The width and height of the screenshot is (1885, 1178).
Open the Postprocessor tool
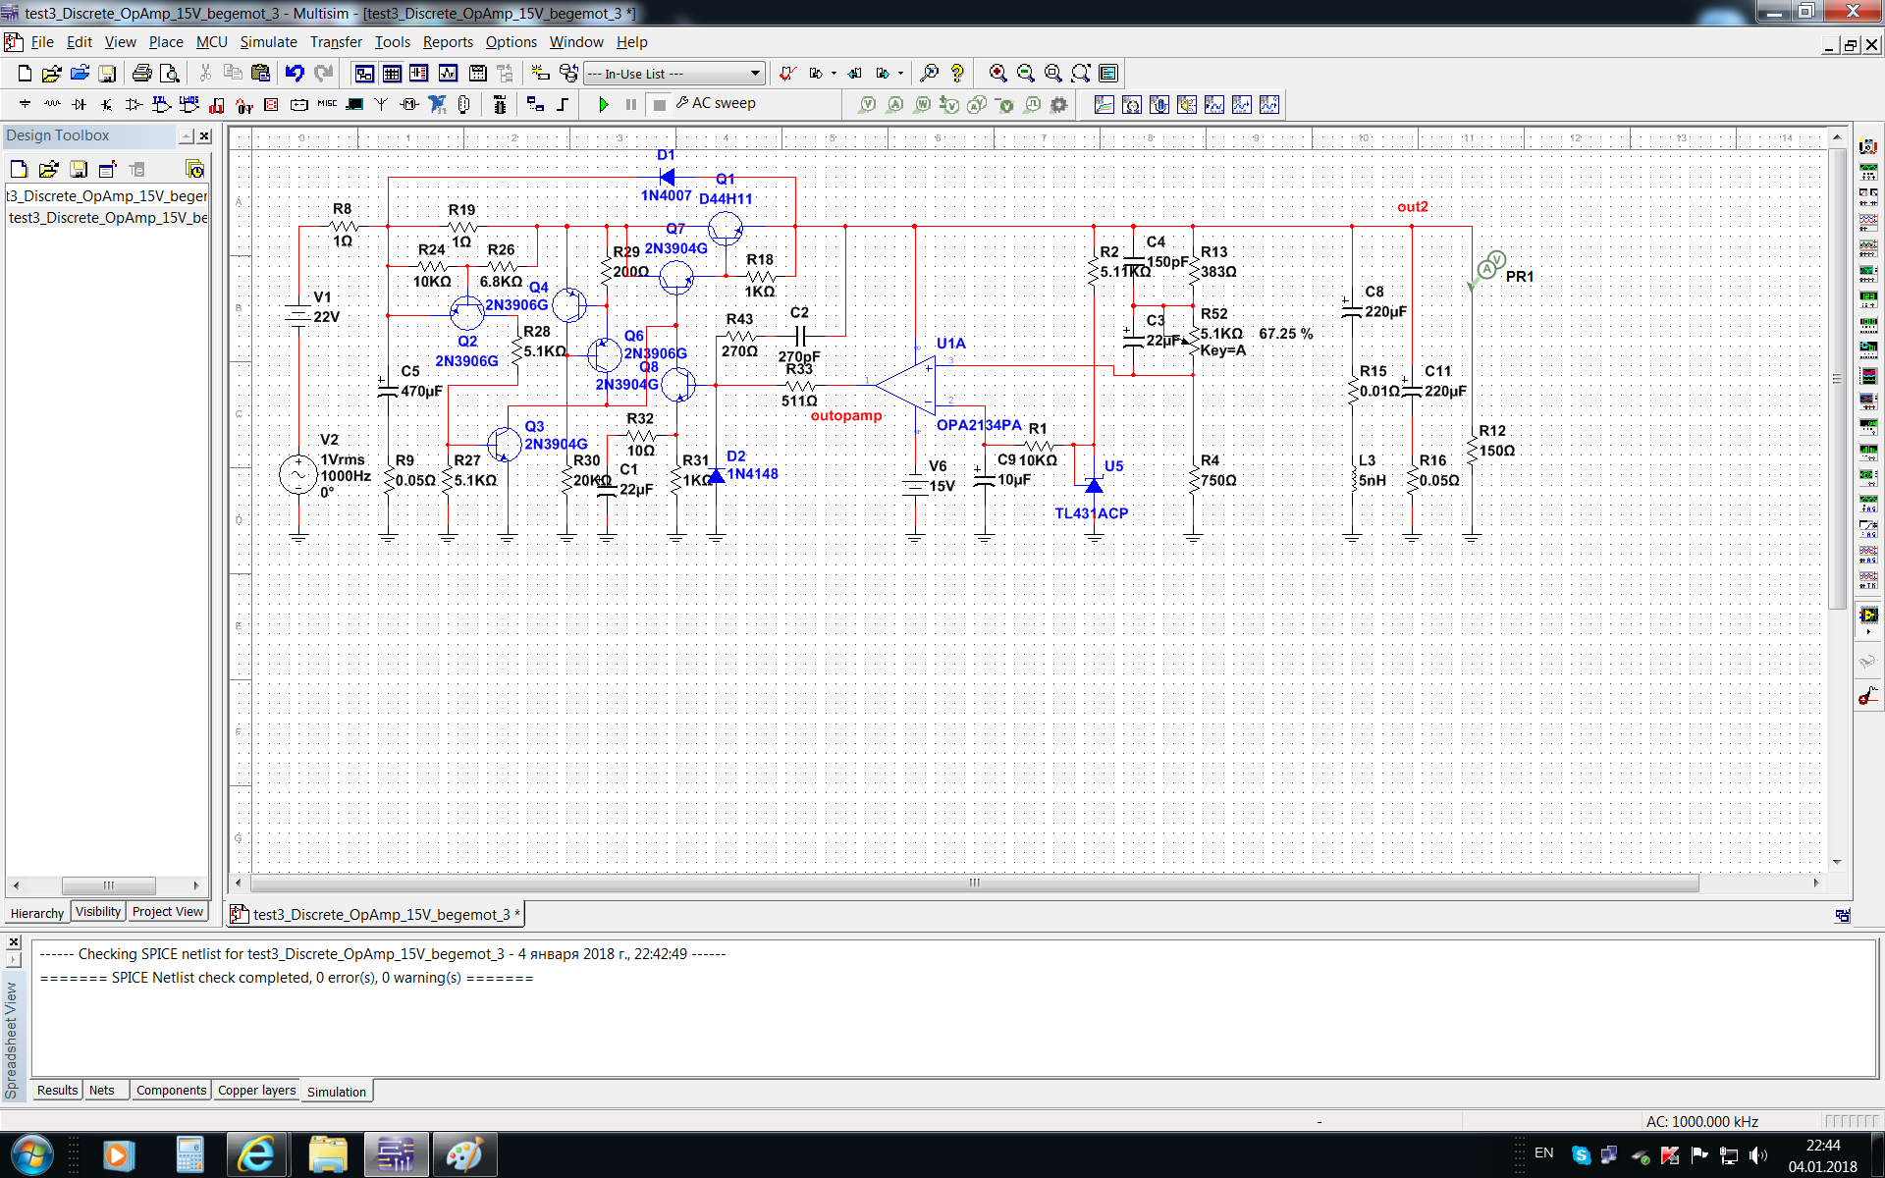coord(477,74)
